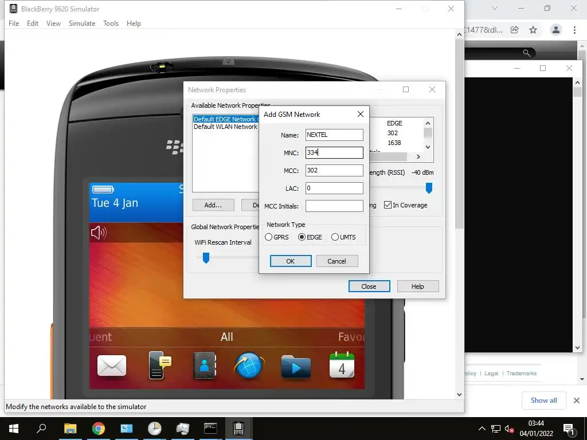Tap the speaker sound profile icon

[99, 233]
